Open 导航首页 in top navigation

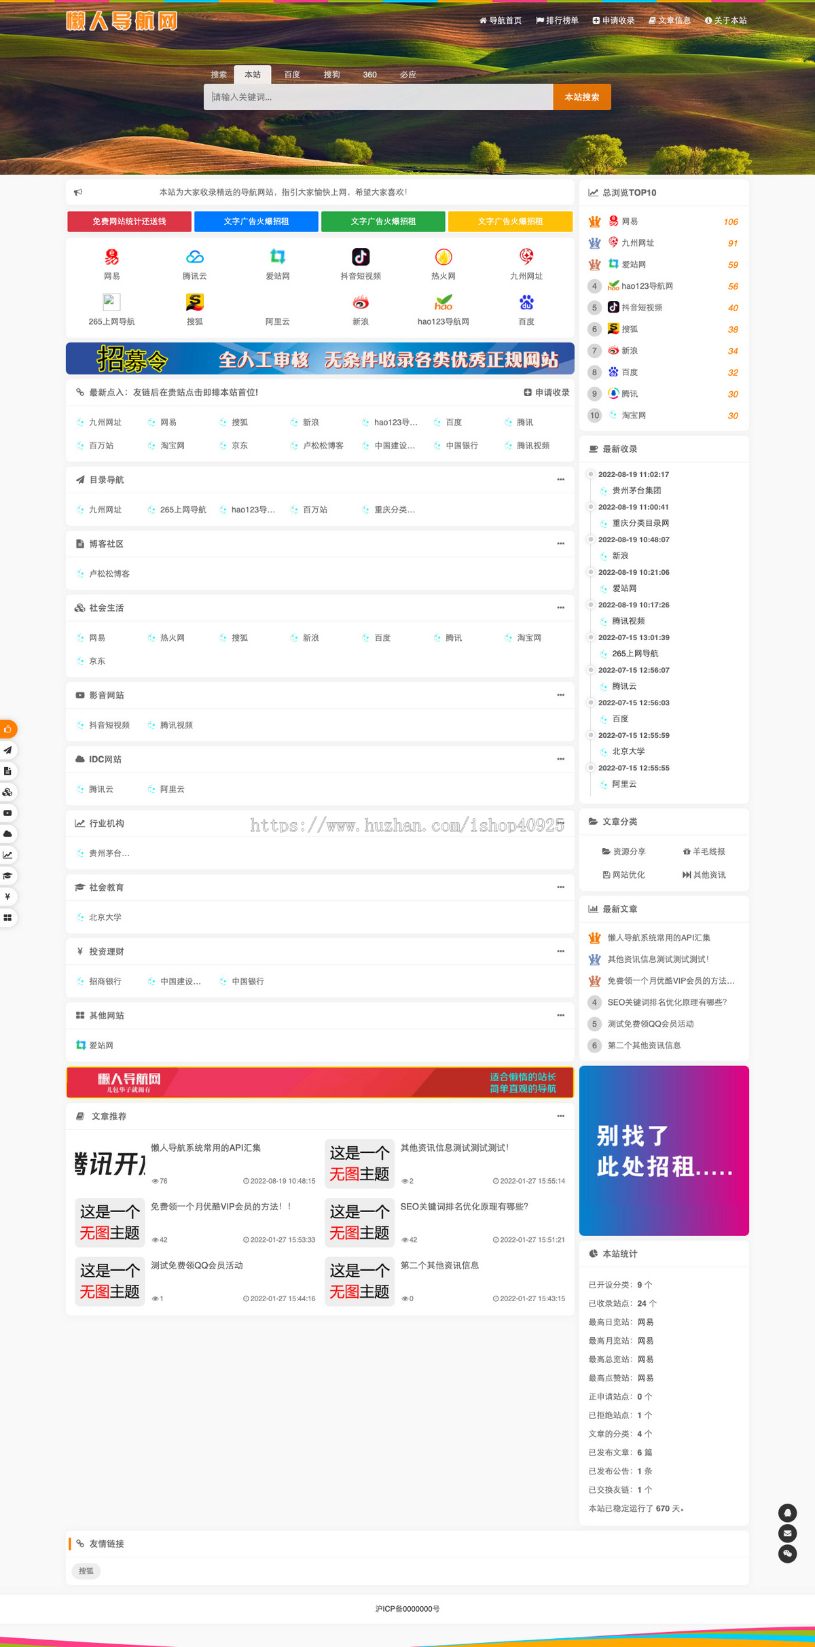click(501, 20)
